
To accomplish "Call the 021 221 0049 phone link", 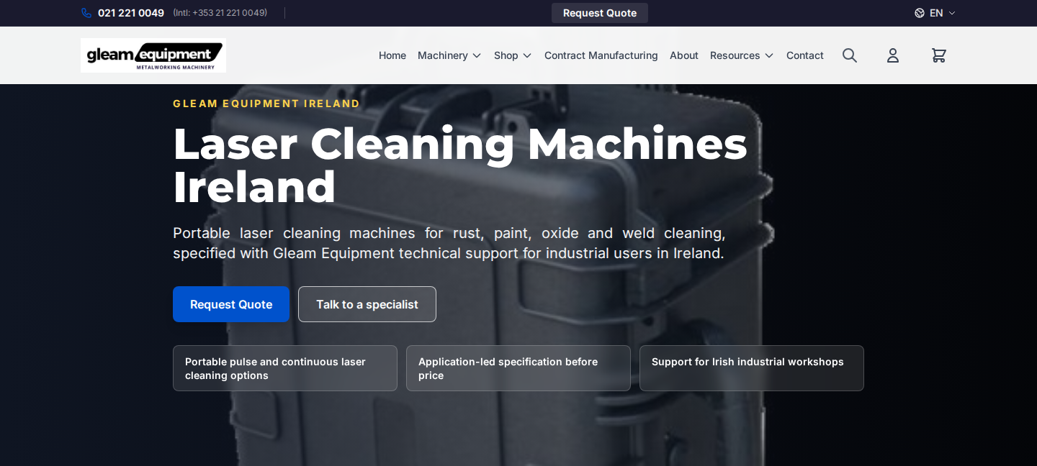I will click(x=131, y=13).
